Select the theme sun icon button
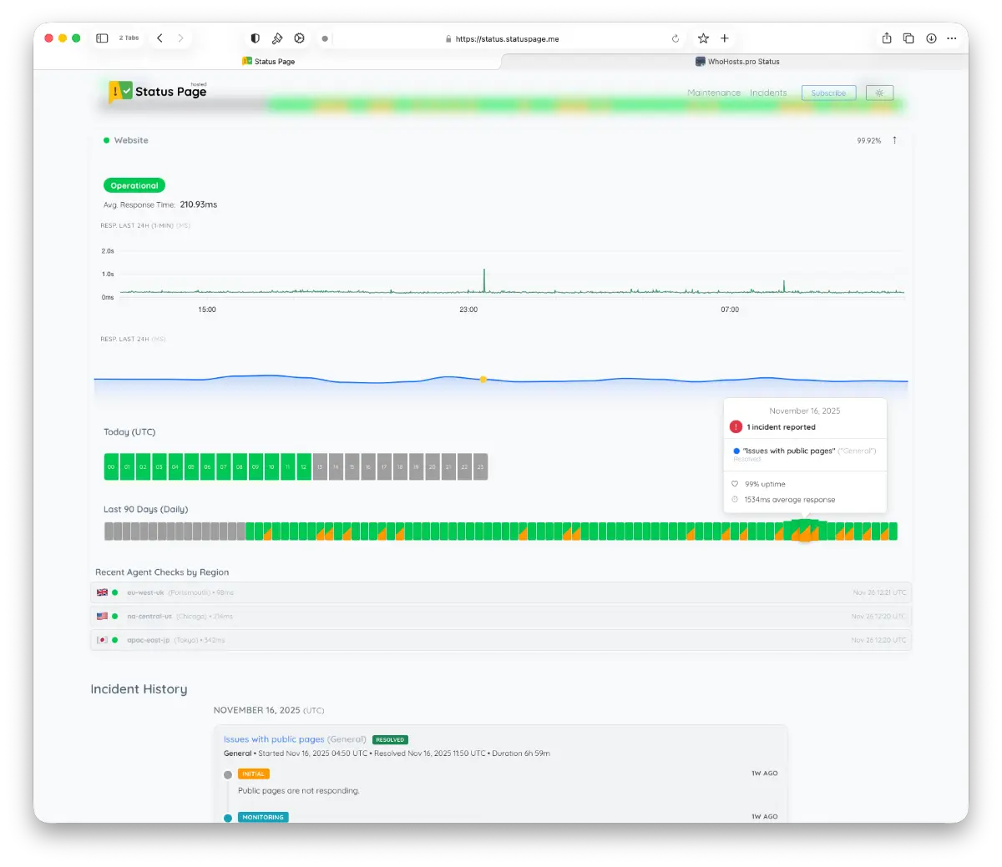The image size is (1002, 867). pos(878,93)
